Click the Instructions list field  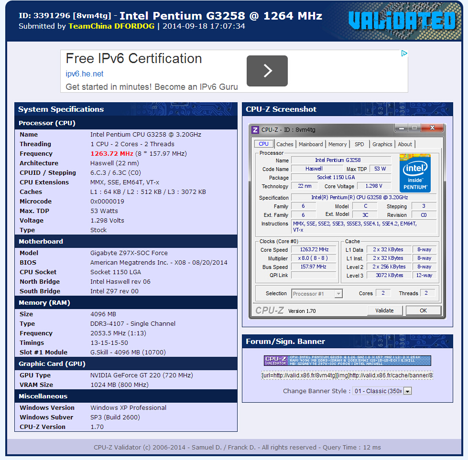tap(363, 226)
